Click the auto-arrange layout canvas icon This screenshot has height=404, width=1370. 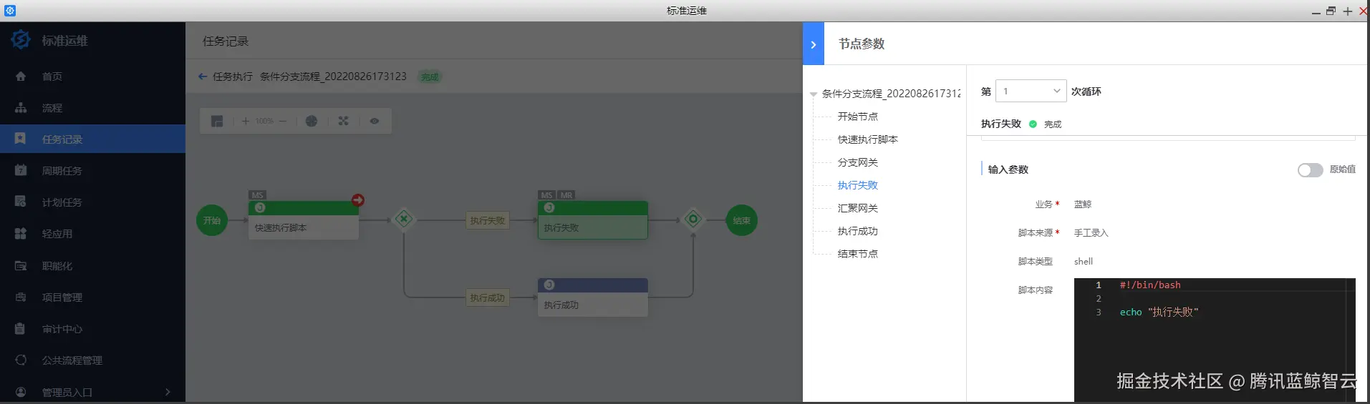pyautogui.click(x=344, y=121)
